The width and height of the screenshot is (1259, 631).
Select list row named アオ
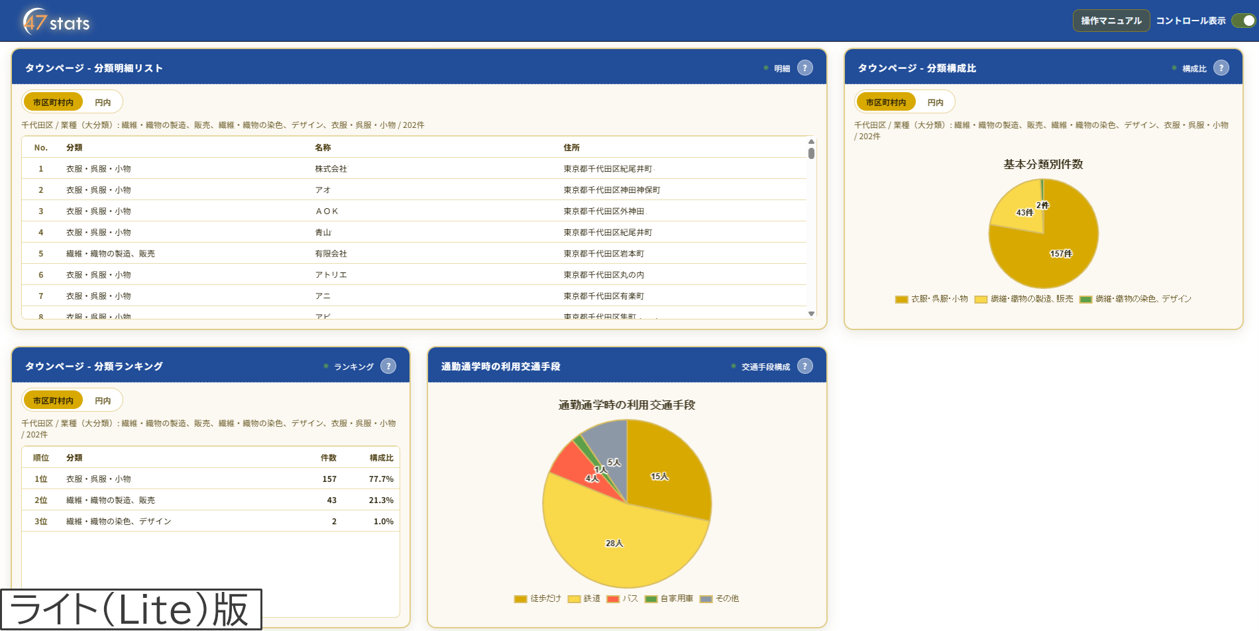[x=414, y=190]
